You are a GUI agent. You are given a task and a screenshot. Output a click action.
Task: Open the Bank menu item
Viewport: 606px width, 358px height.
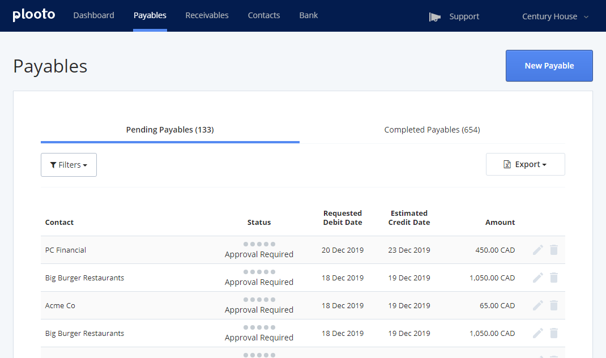click(x=308, y=15)
